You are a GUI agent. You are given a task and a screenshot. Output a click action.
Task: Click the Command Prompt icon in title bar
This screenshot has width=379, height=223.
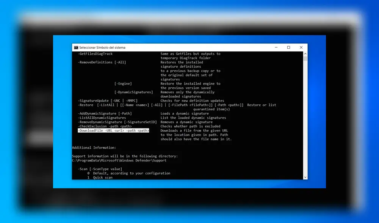[x=75, y=47]
